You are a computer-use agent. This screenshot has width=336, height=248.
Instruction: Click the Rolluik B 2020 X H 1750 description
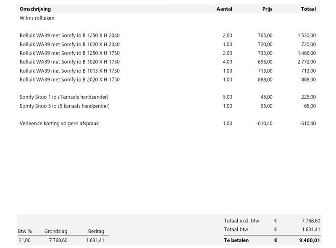[70, 79]
